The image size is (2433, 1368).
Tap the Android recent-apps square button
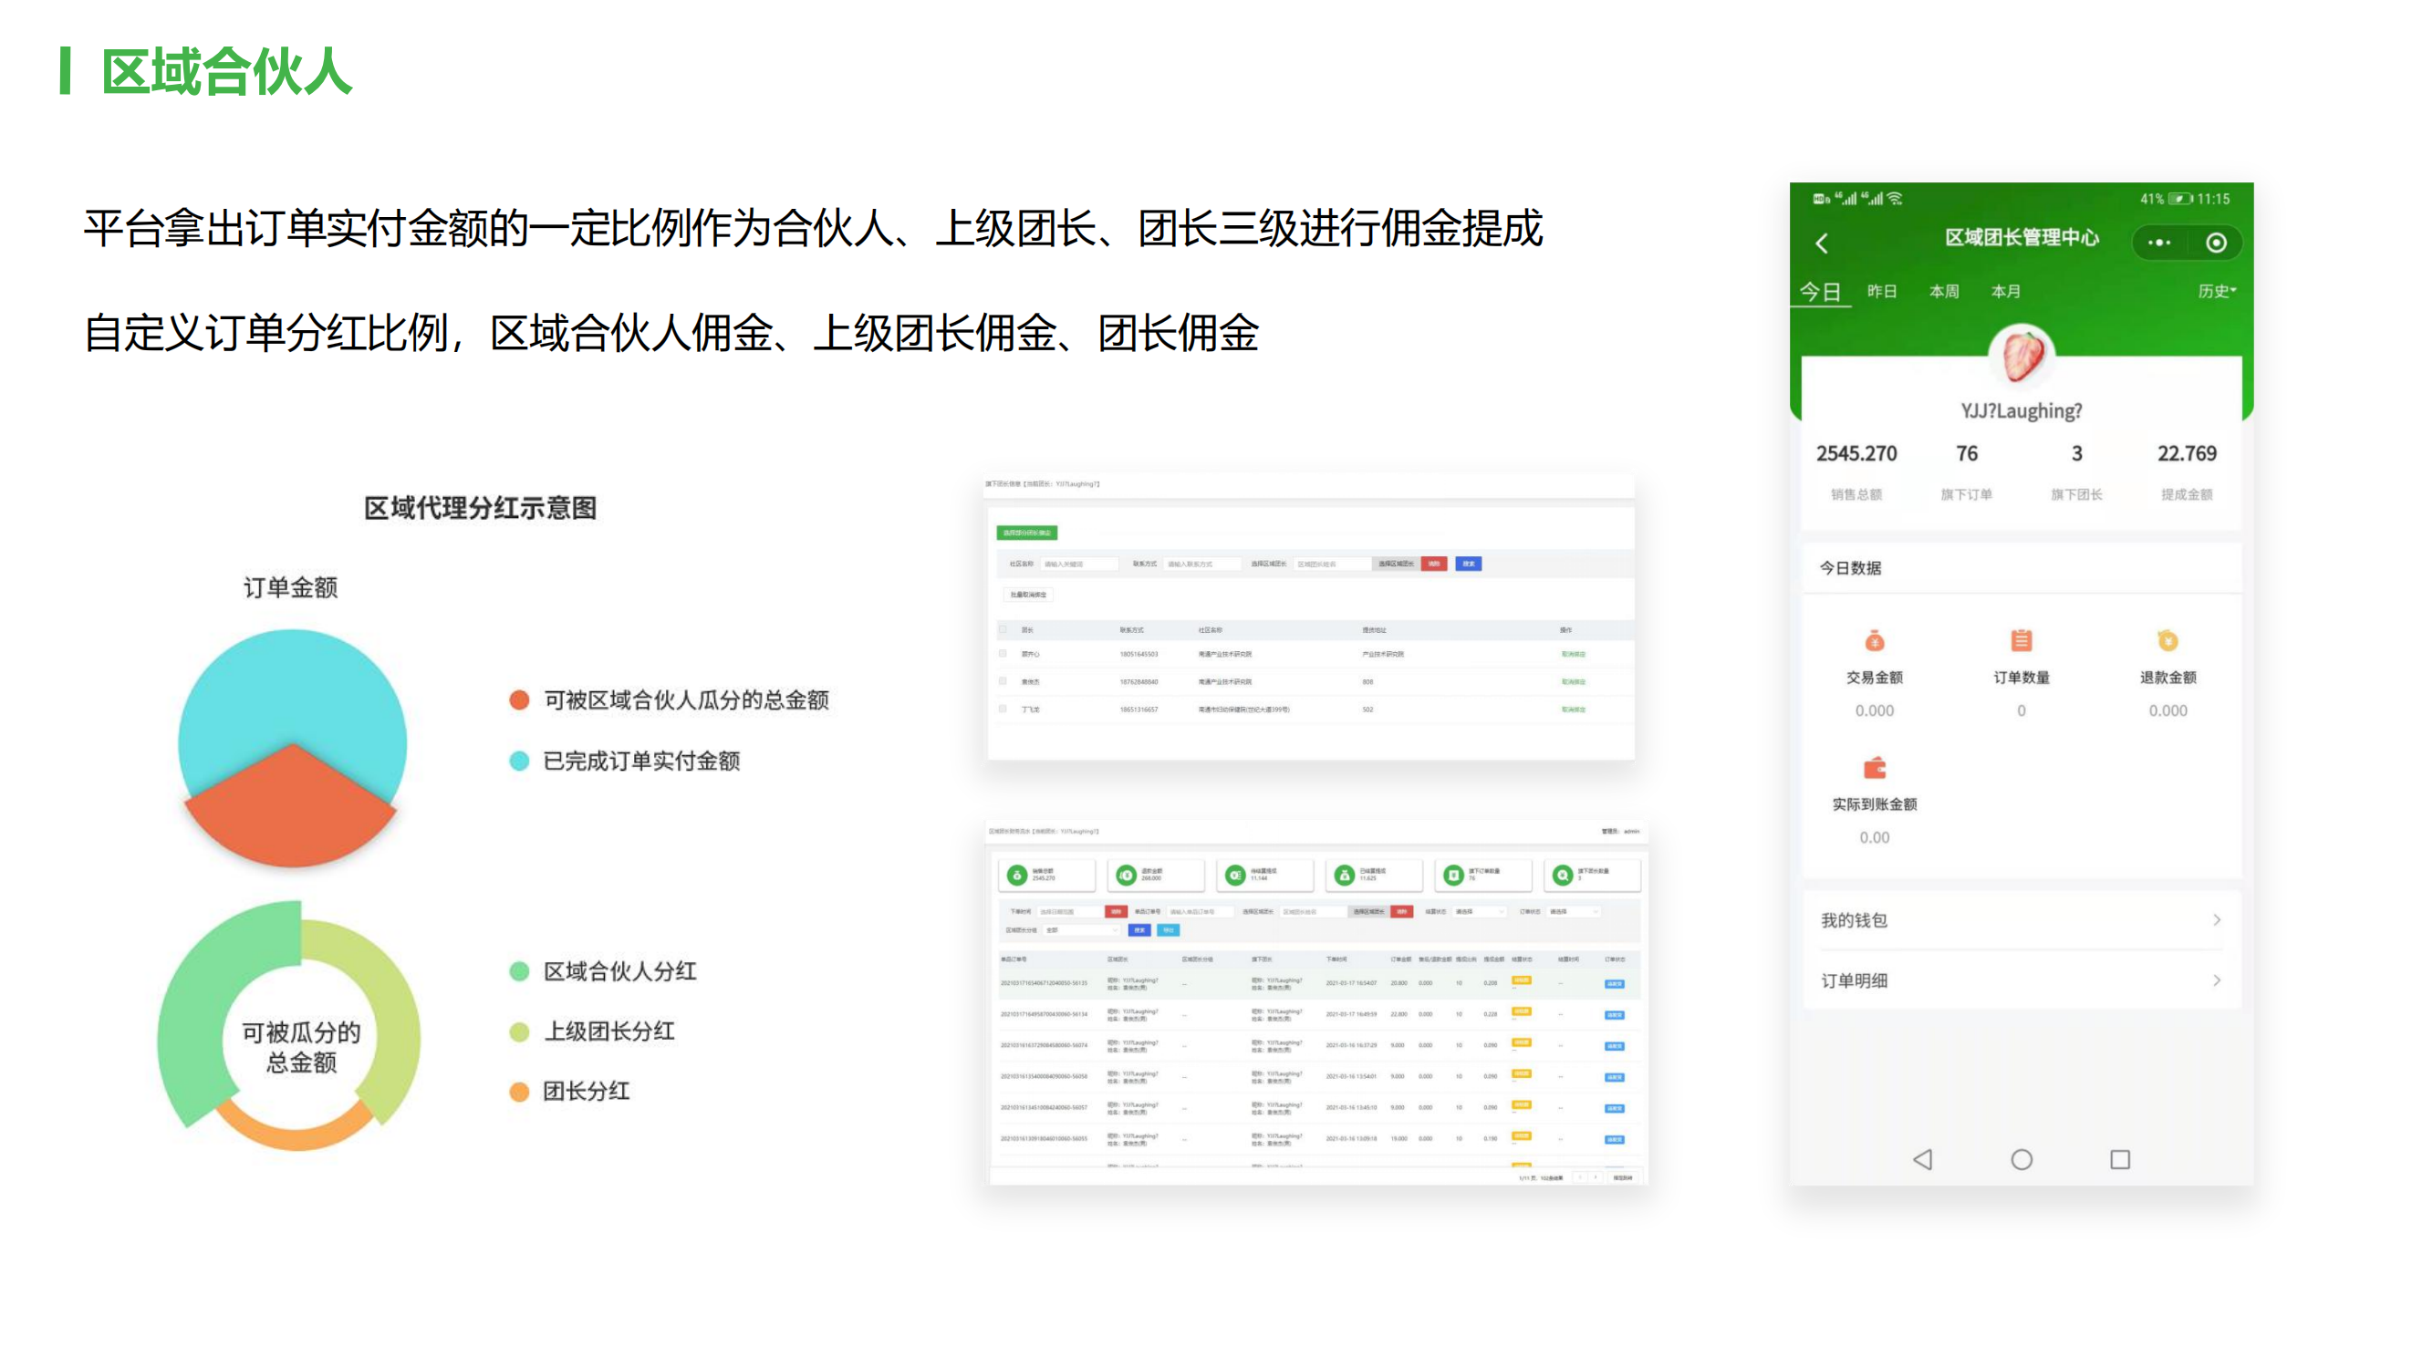click(x=2120, y=1158)
